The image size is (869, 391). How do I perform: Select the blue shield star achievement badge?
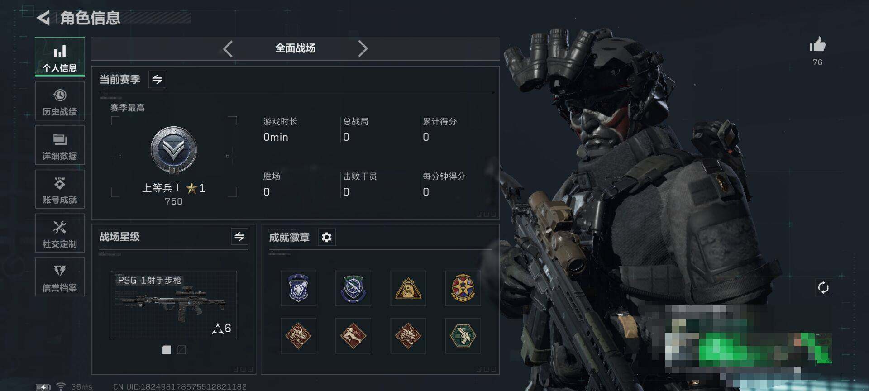[x=298, y=288]
